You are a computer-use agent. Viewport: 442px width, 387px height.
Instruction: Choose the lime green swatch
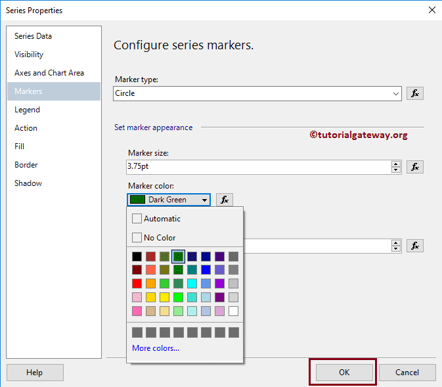tap(178, 297)
